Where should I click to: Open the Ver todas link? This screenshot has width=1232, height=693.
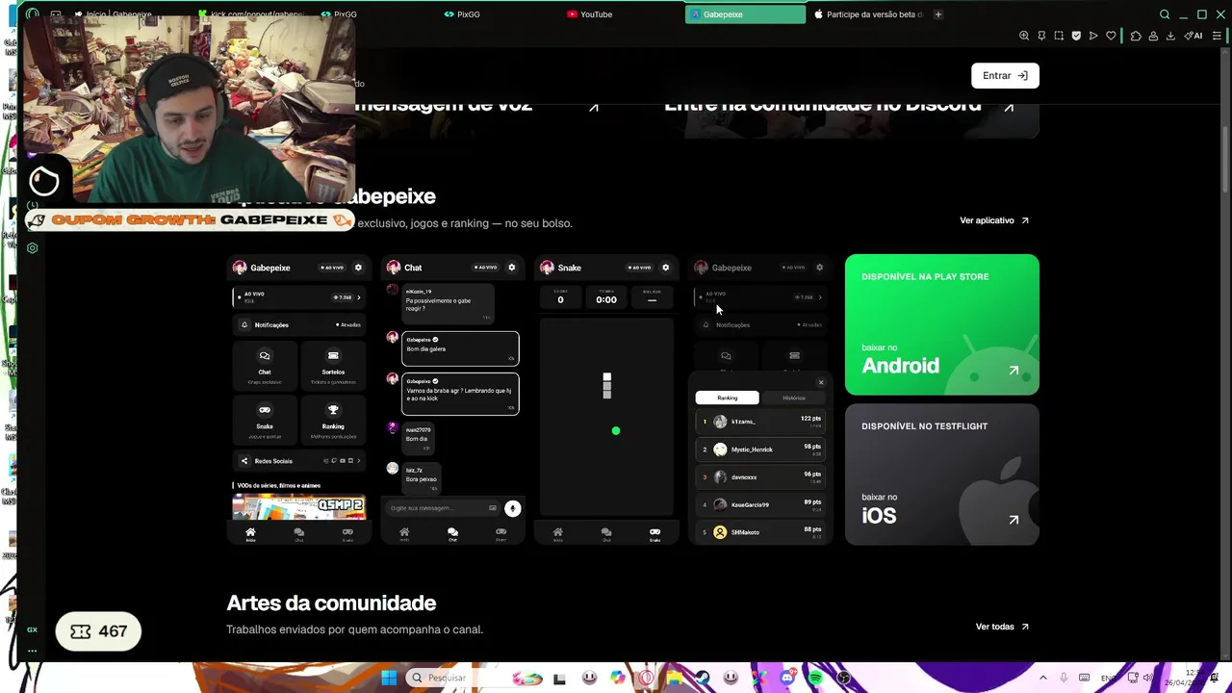point(1002,627)
